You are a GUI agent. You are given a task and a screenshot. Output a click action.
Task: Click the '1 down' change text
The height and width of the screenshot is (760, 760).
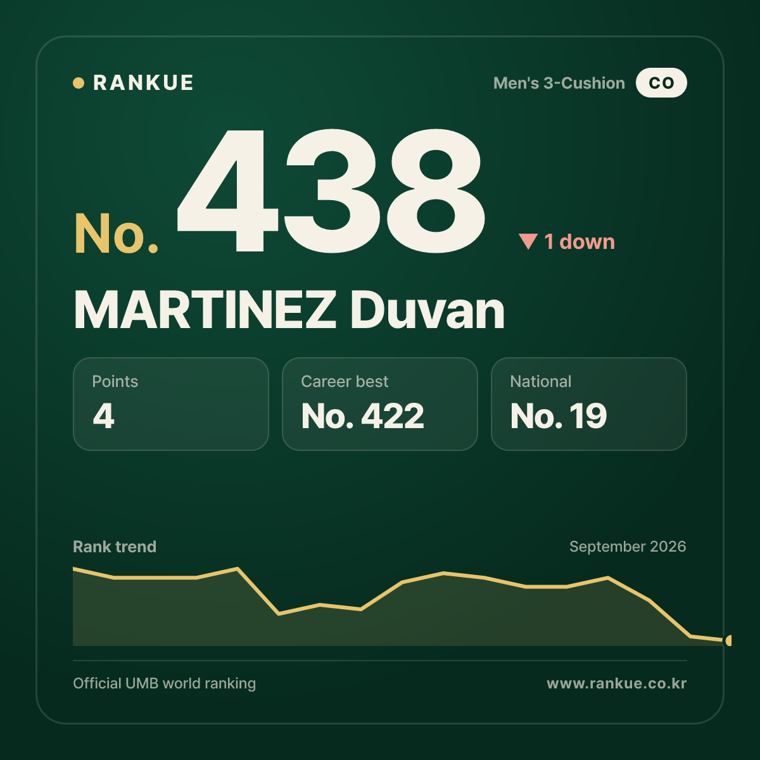point(579,241)
